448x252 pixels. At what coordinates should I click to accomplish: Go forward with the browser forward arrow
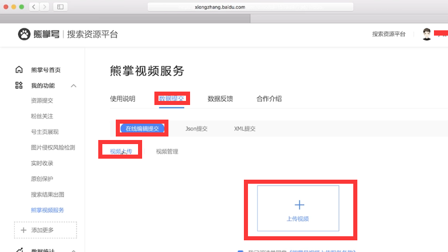[x=44, y=7]
